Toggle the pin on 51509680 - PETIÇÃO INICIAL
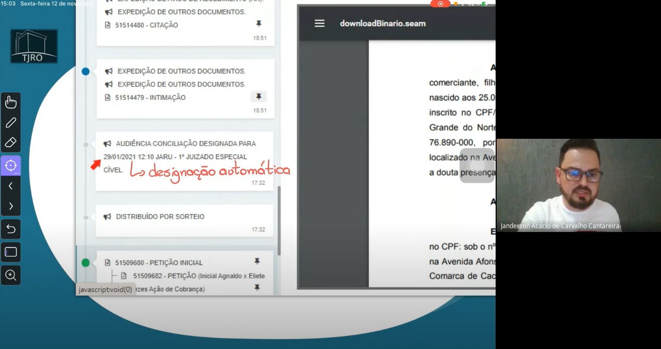Image resolution: width=661 pixels, height=349 pixels. point(257,261)
